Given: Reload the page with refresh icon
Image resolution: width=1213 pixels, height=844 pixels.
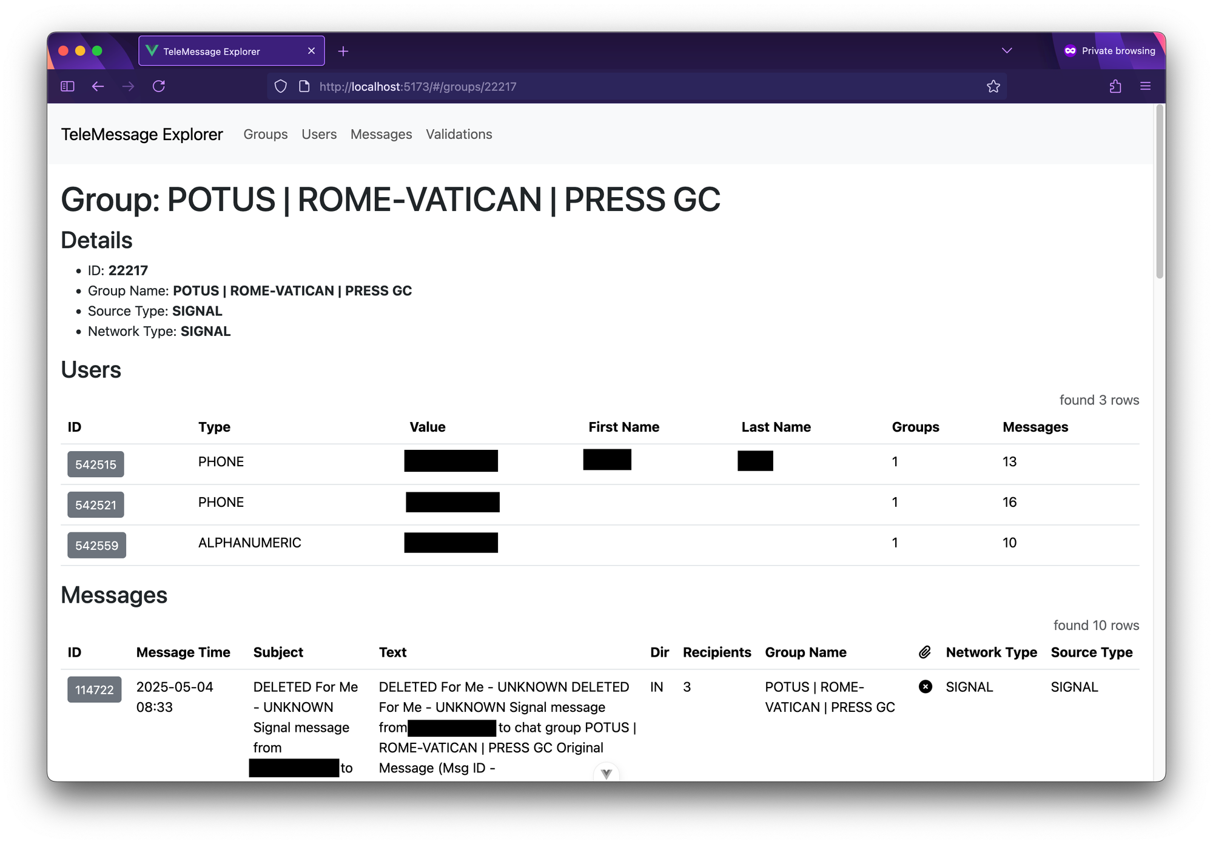Looking at the screenshot, I should point(159,86).
